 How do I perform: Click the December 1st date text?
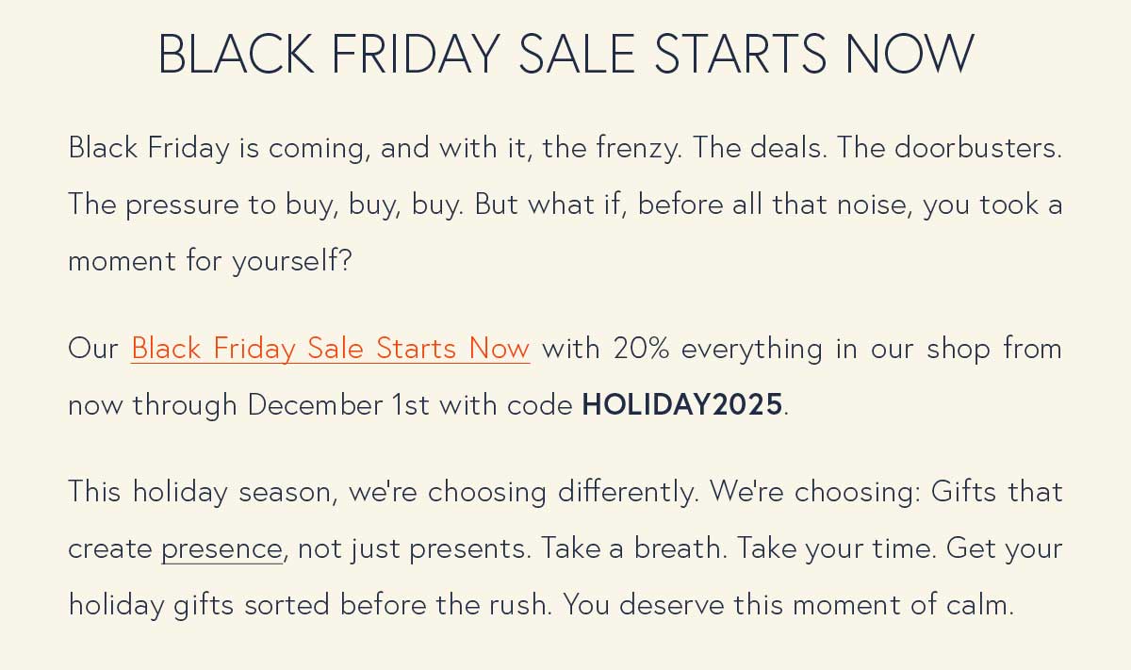pyautogui.click(x=339, y=404)
